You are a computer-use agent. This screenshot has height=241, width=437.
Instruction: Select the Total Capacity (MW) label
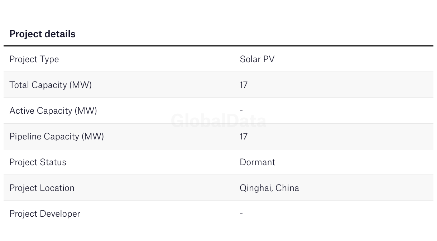click(x=51, y=85)
